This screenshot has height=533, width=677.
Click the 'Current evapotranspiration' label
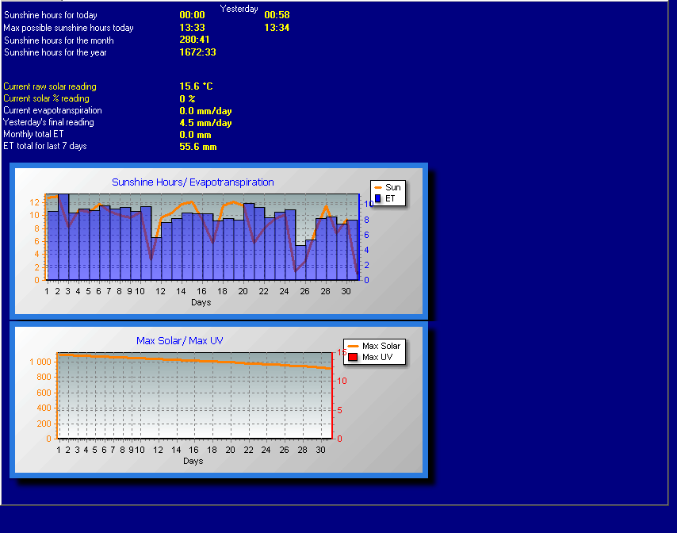coord(52,110)
